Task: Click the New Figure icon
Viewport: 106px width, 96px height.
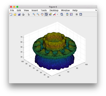Action: tap(11, 14)
